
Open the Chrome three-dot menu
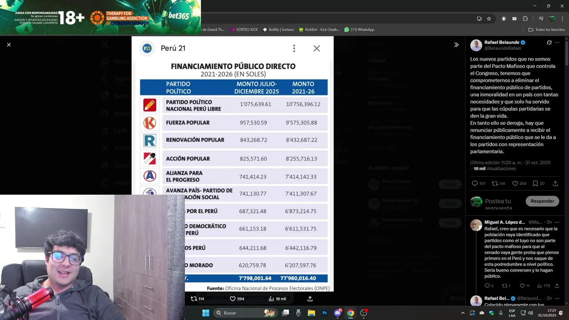point(562,19)
